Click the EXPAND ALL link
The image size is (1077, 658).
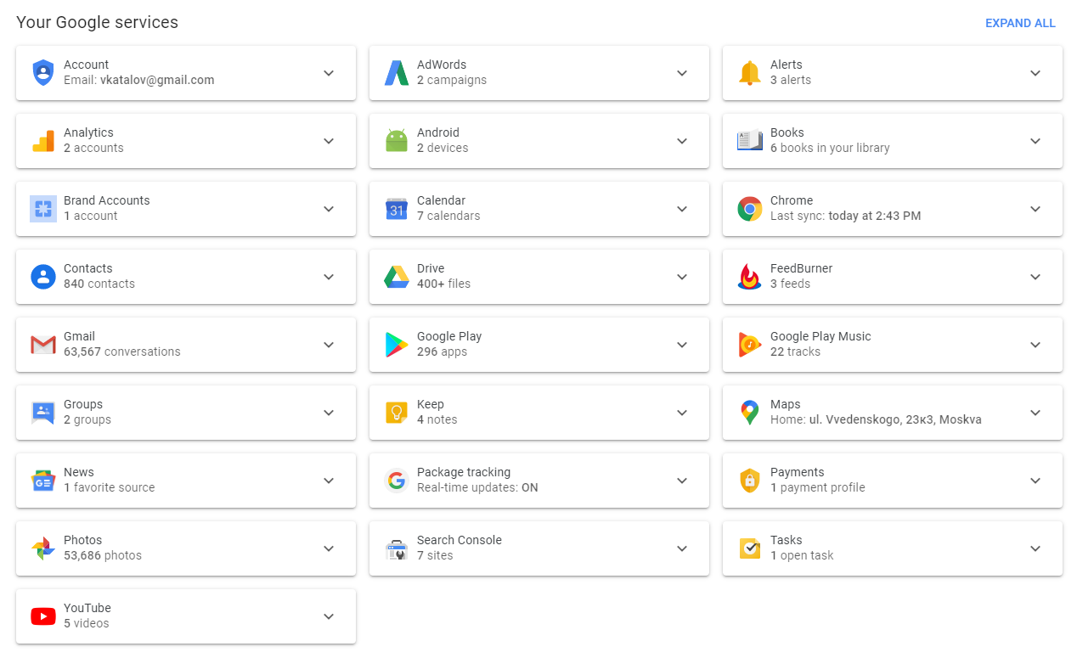click(1020, 24)
